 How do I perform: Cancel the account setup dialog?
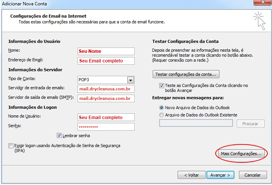[x=253, y=175]
